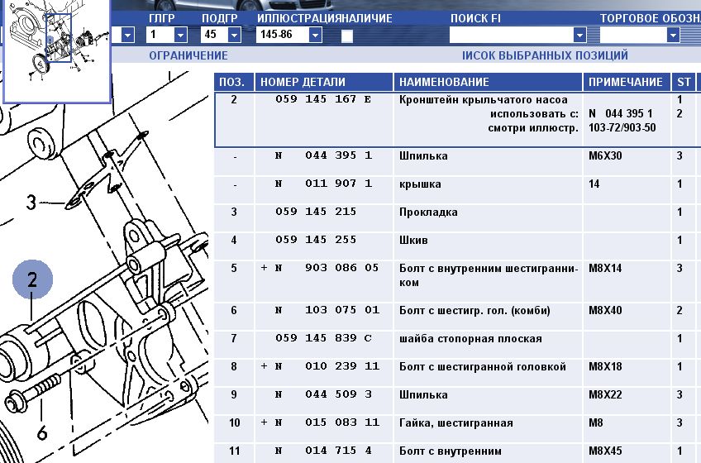Select Болт с шестигранной головкой cell
701x463 pixels.
(488, 373)
